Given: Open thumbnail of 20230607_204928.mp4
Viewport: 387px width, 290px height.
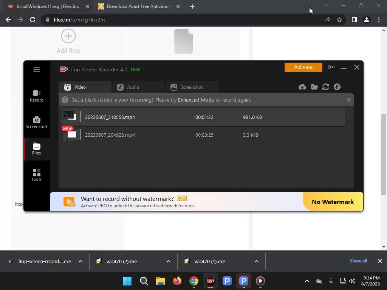Looking at the screenshot, I should pyautogui.click(x=71, y=135).
